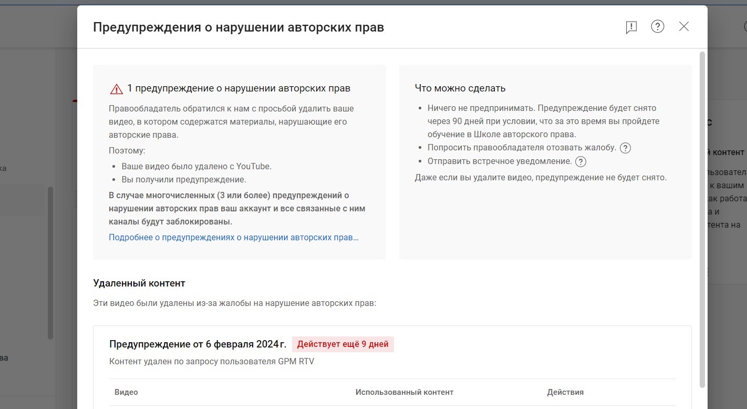Screen dimensions: 747x409
Task: Close the copyright strikes dialog
Action: click(x=683, y=26)
